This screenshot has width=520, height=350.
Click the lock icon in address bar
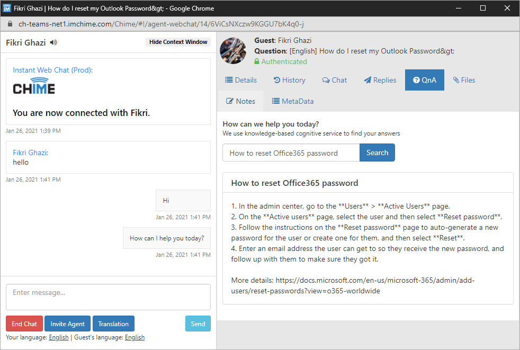pos(10,24)
